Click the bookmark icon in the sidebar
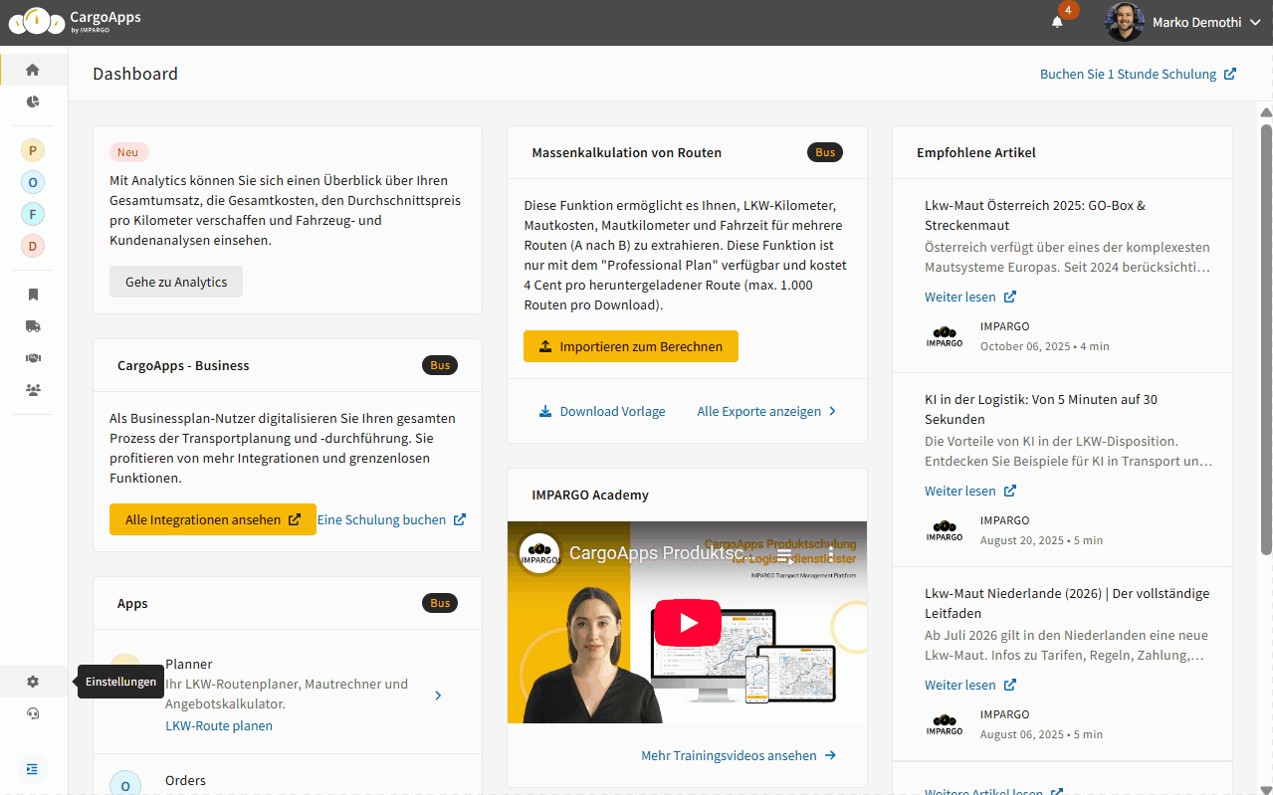Viewport: 1273px width, 795px height. click(x=33, y=295)
